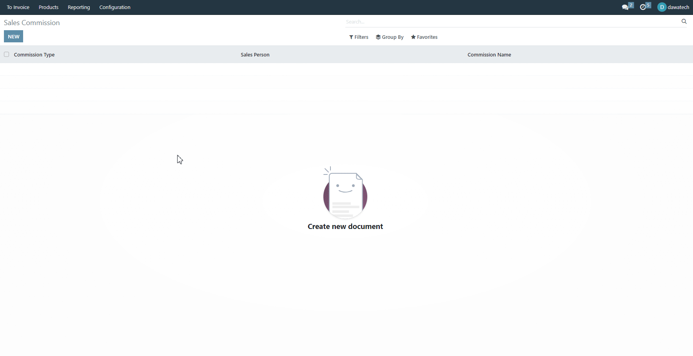Expand the Favorites dropdown

[x=424, y=37]
